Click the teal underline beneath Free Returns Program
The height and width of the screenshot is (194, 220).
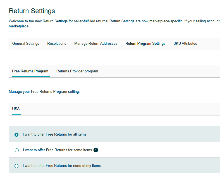coord(31,77)
